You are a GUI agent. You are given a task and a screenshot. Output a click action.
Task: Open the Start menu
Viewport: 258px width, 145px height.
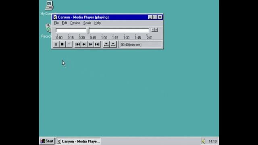click(47, 141)
